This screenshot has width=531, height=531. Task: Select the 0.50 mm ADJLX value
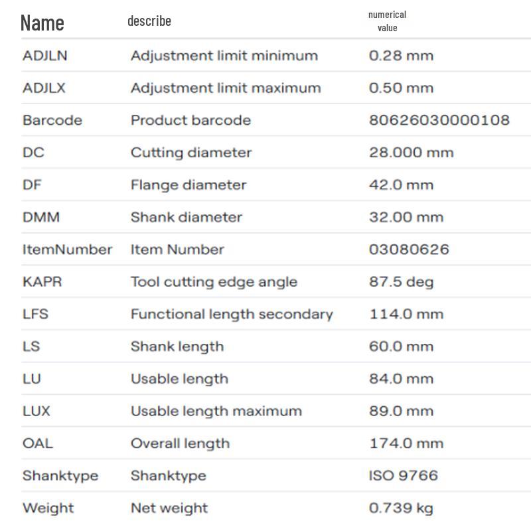tap(401, 88)
